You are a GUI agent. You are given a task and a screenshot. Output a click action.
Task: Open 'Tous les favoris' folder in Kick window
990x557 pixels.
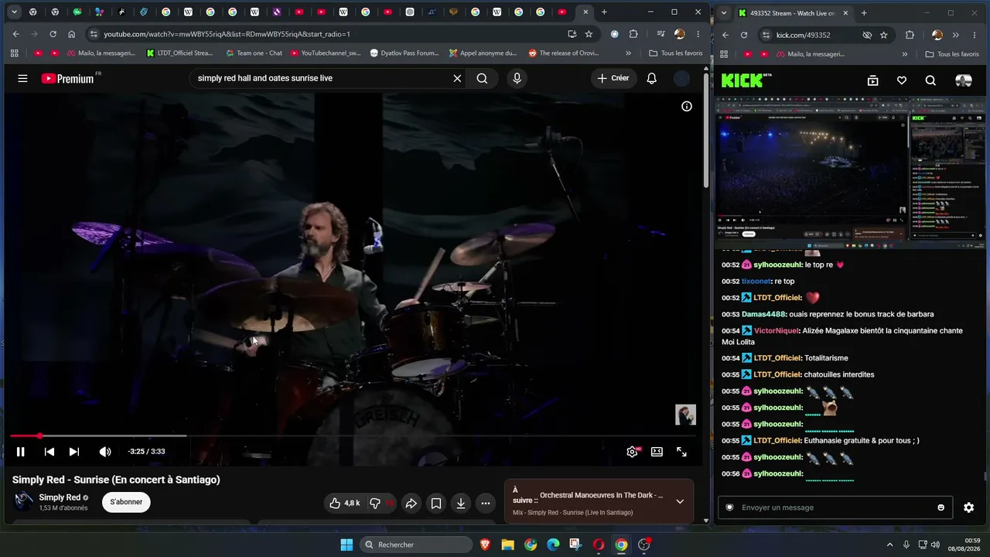point(952,54)
